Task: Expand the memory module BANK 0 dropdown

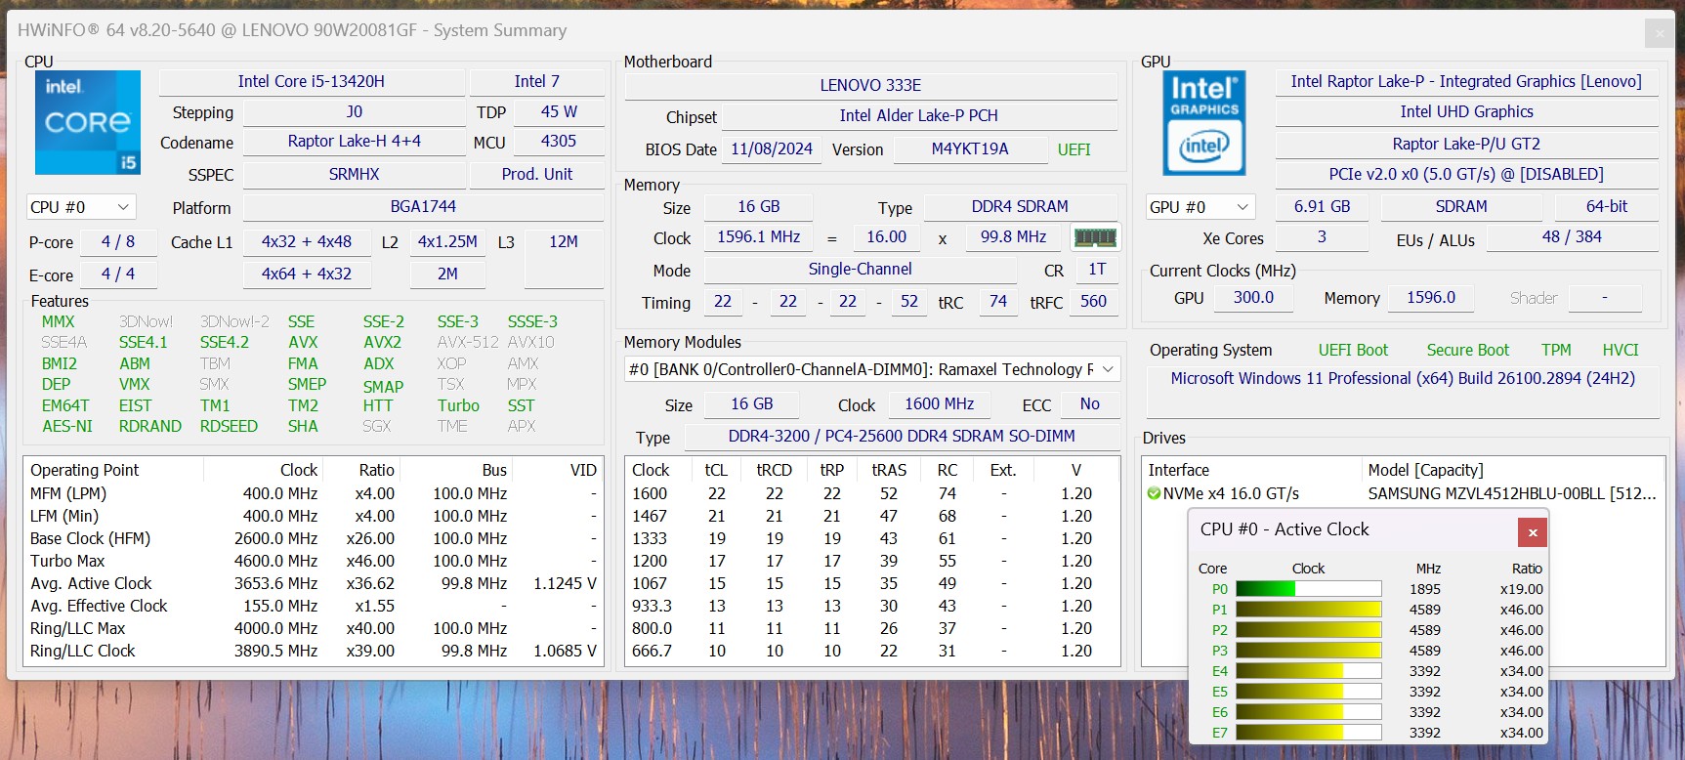Action: 1108,369
